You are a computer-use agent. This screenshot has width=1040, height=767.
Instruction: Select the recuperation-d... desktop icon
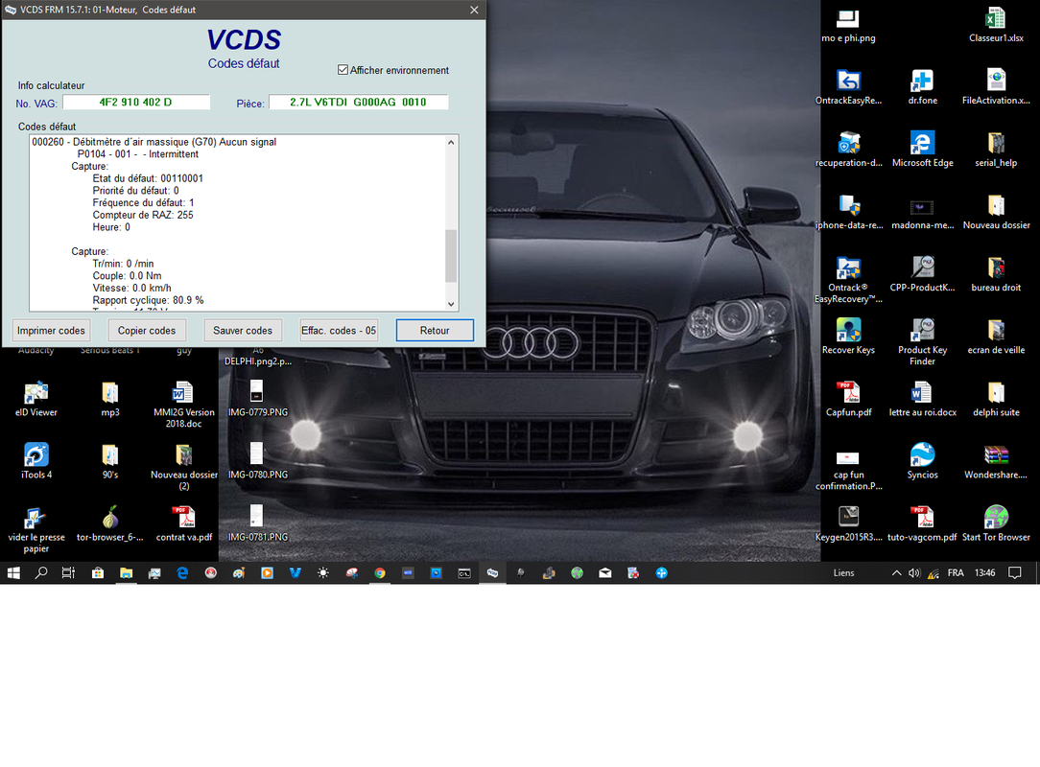coord(848,151)
